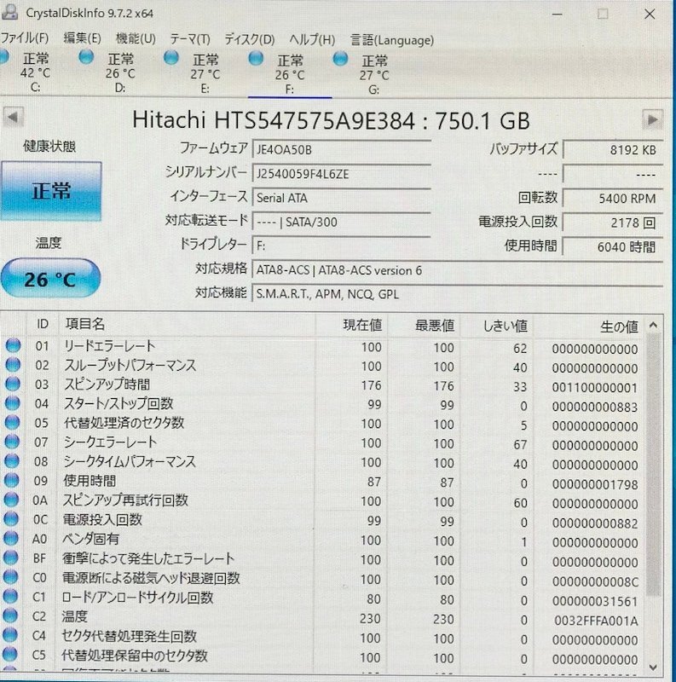
Task: Click the interface field Serial ATA
Action: [342, 198]
